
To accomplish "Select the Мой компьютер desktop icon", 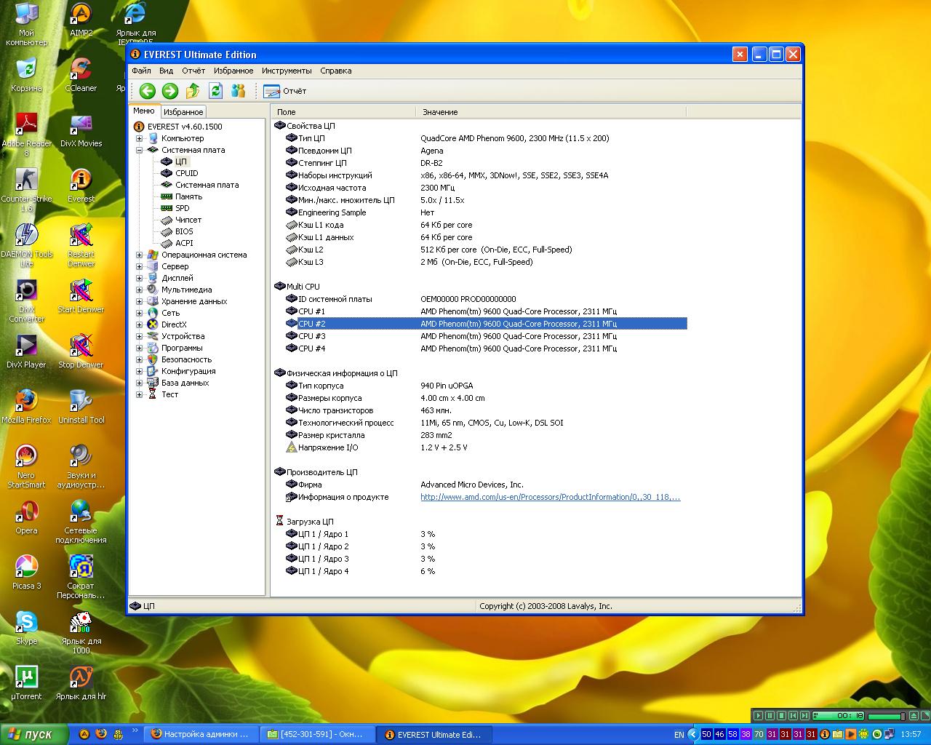I will 26,24.
